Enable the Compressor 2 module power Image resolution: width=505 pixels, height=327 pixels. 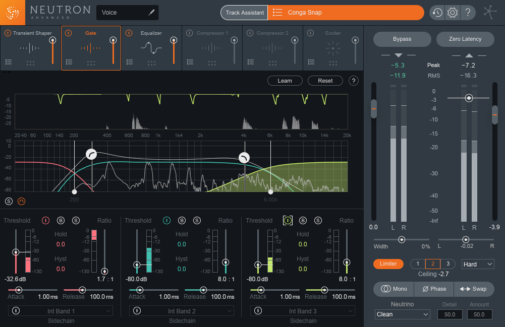point(250,33)
